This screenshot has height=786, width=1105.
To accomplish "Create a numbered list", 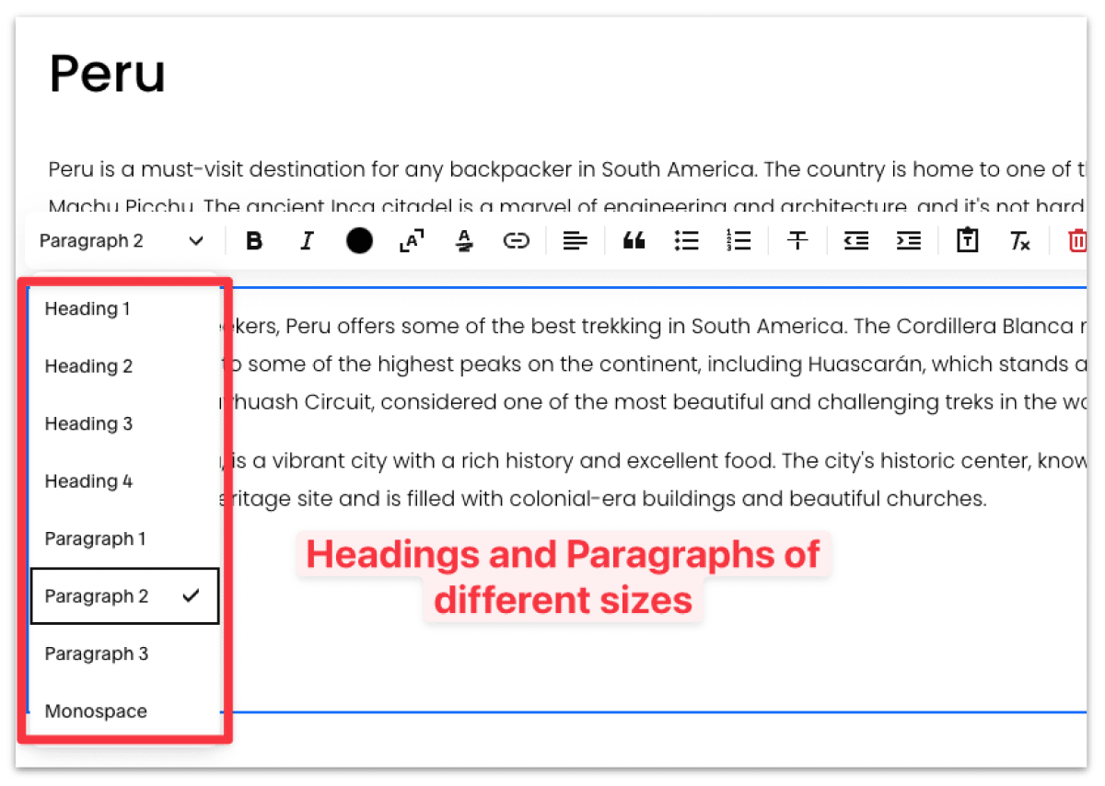I will [739, 240].
